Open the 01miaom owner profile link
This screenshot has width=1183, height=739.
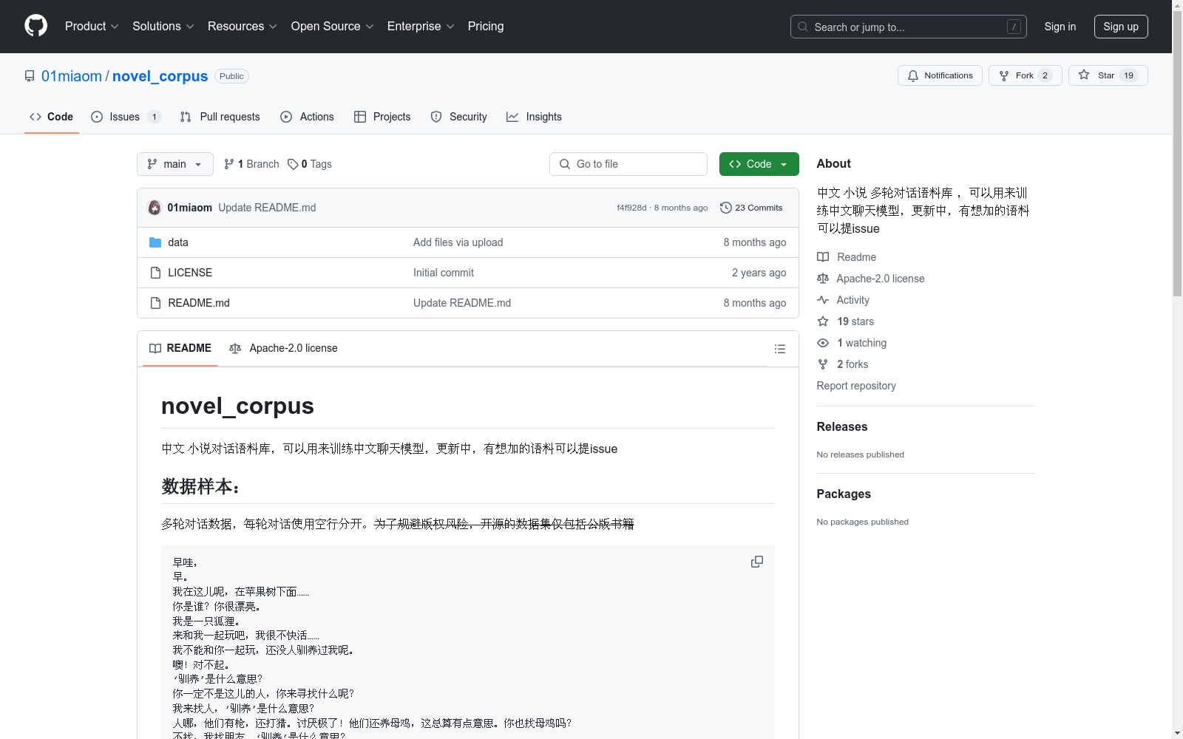72,76
